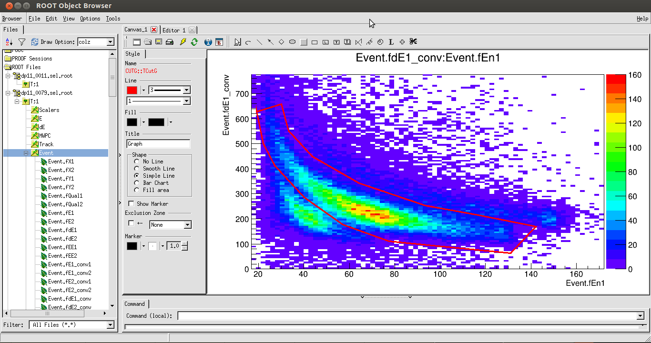Open the Draw Option colz dropdown
651x343 pixels.
[x=111, y=42]
